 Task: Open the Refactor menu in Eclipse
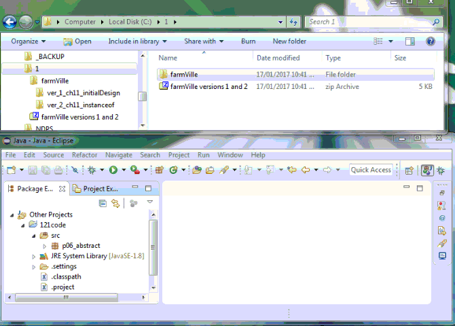click(x=85, y=155)
